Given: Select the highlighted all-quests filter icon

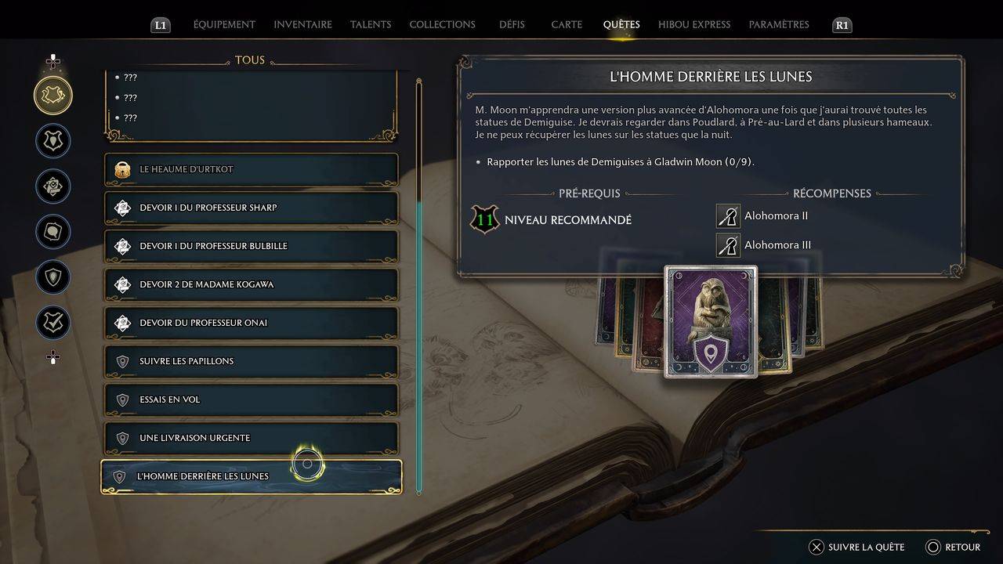Looking at the screenshot, I should coord(53,96).
